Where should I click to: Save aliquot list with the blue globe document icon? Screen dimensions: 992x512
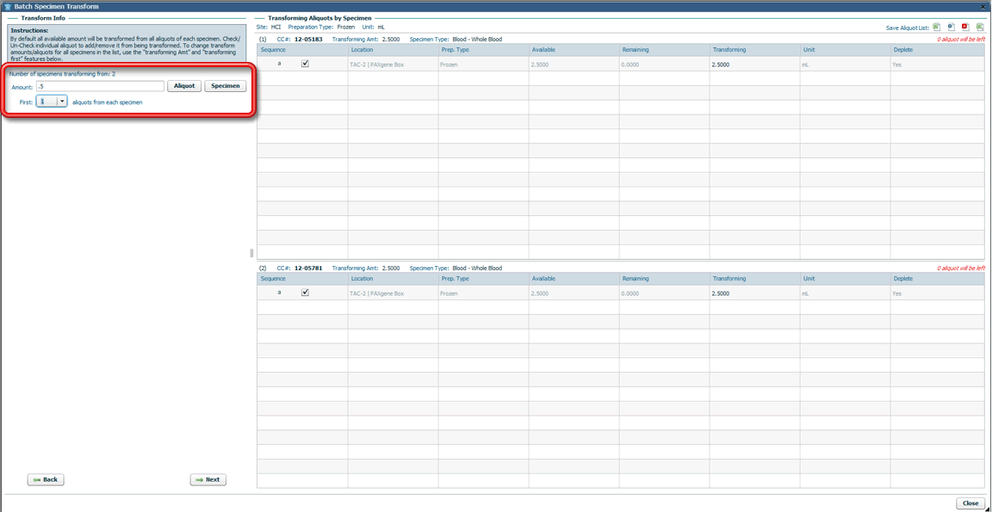click(x=951, y=28)
